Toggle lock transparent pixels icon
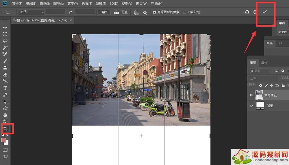This screenshot has width=289, height=165. (260, 85)
